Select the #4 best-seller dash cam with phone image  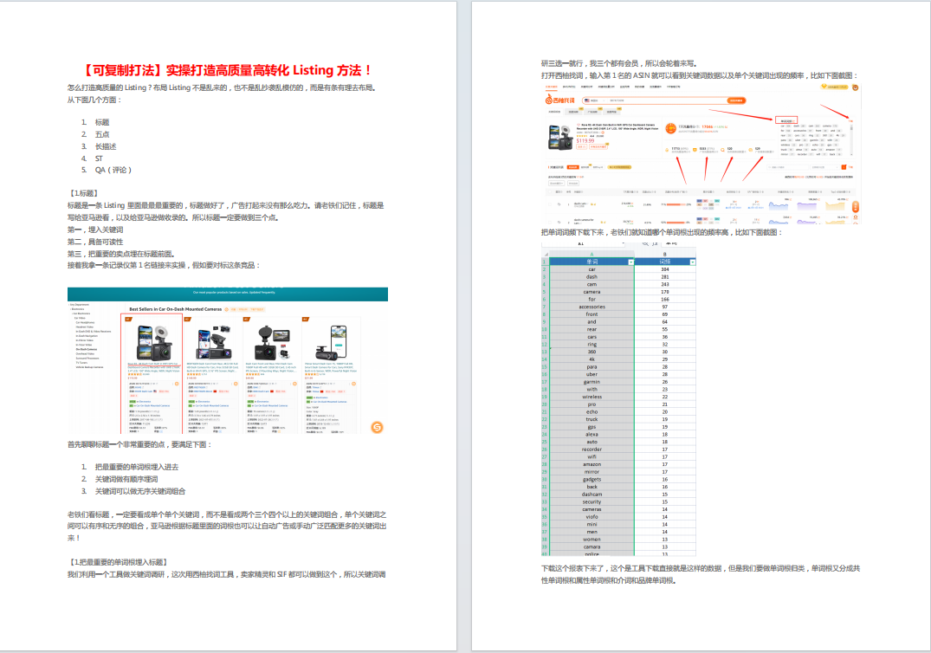coord(331,341)
